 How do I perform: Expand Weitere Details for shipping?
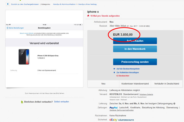[146, 94]
